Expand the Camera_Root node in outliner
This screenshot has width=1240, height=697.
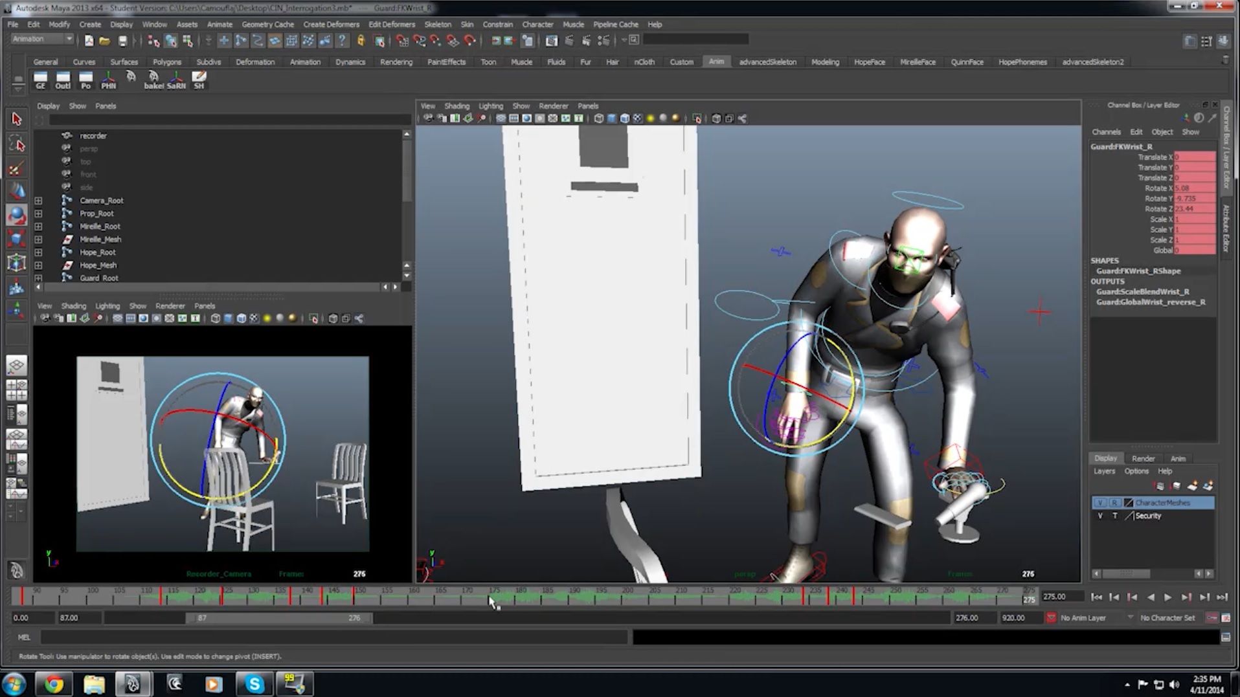39,201
